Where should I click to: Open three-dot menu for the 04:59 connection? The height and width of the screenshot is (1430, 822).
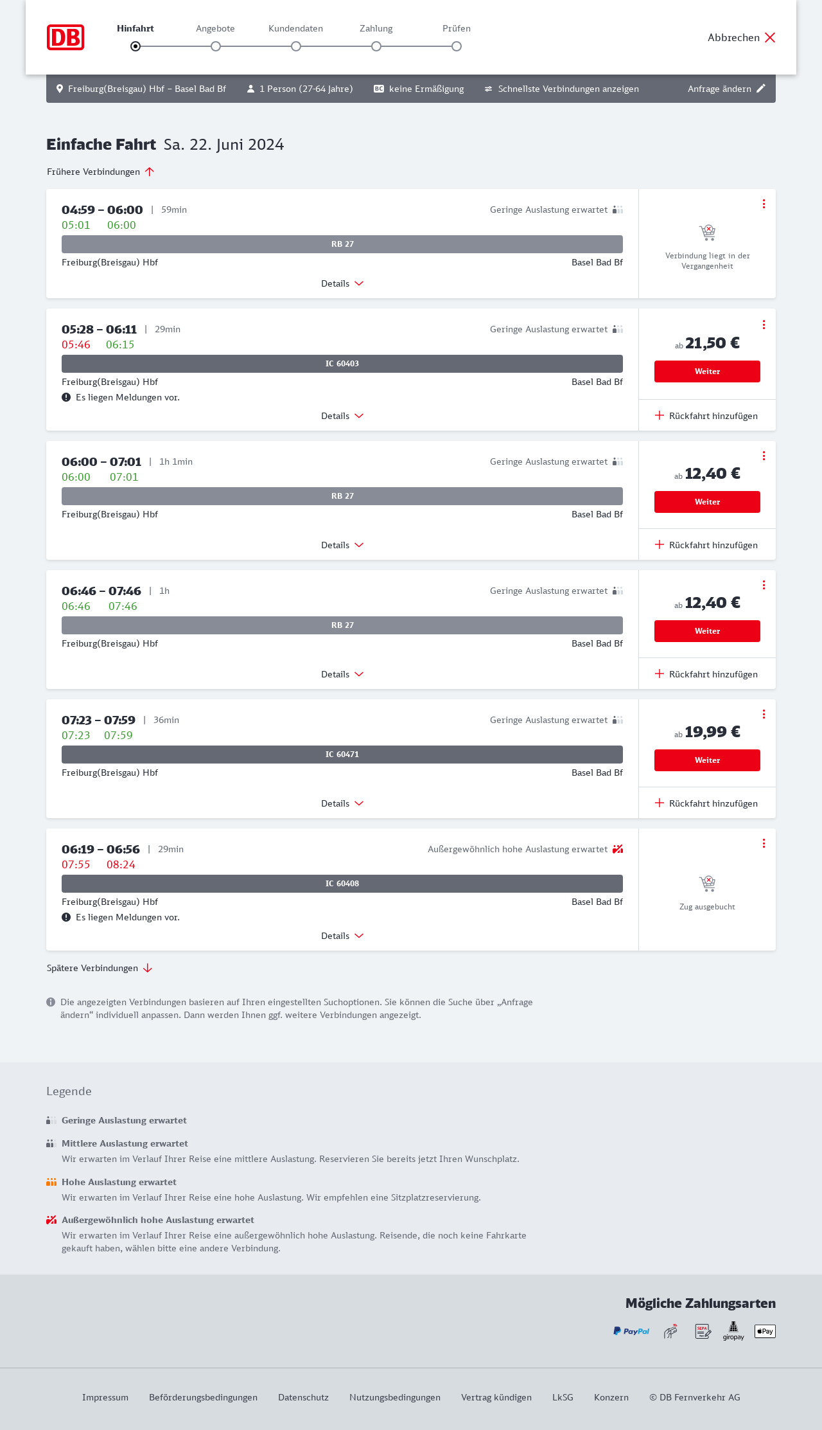coord(764,204)
